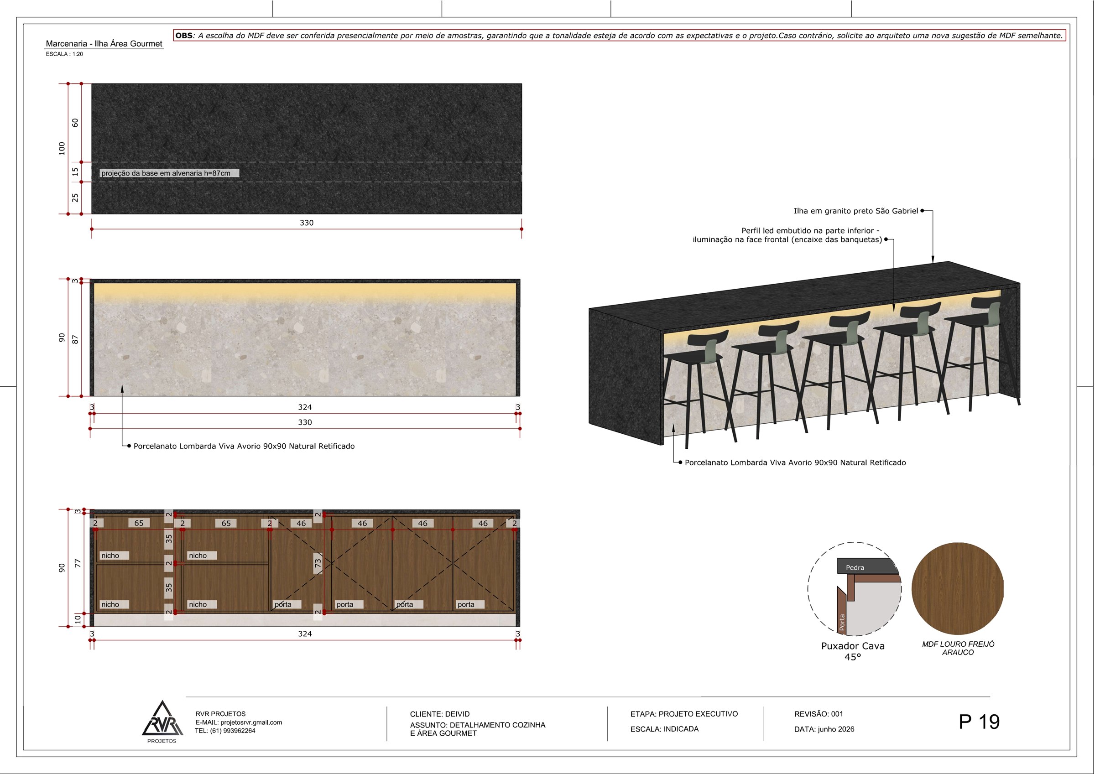Select the 'Perfil led embutido na parte inferior' callout

[787, 235]
